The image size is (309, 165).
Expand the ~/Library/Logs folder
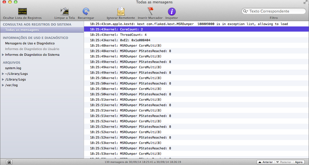(3, 74)
